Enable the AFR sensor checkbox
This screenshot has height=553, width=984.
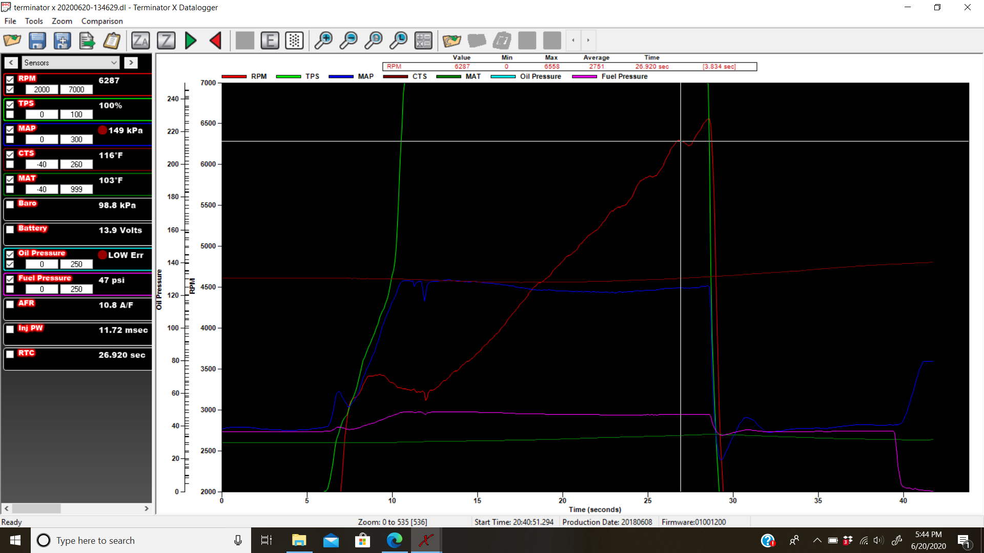coord(10,304)
